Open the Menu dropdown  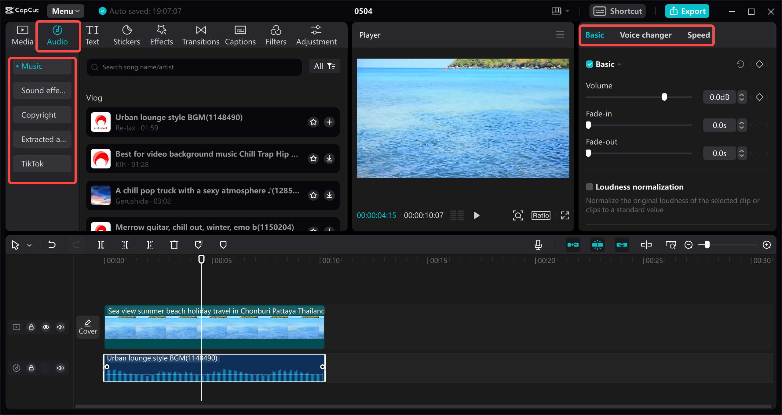pyautogui.click(x=65, y=11)
